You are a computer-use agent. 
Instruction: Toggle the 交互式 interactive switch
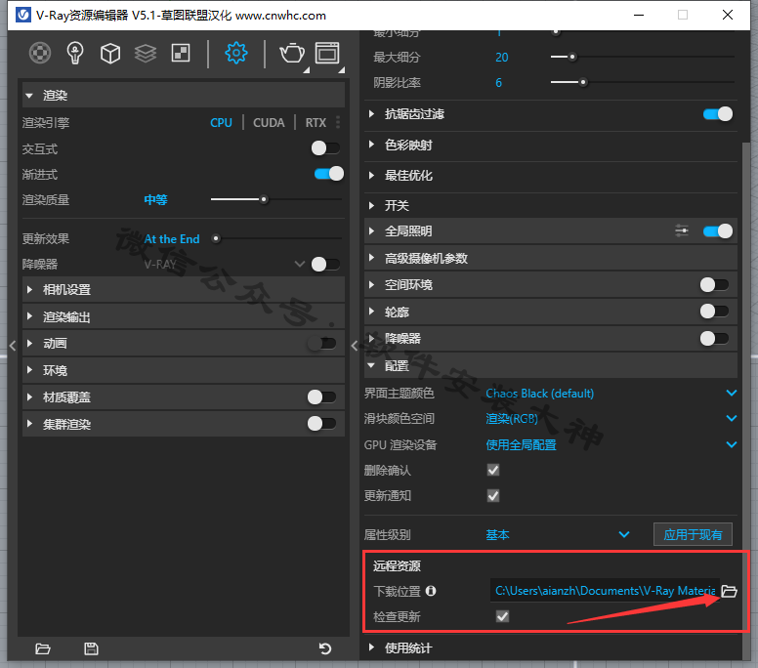pos(325,147)
